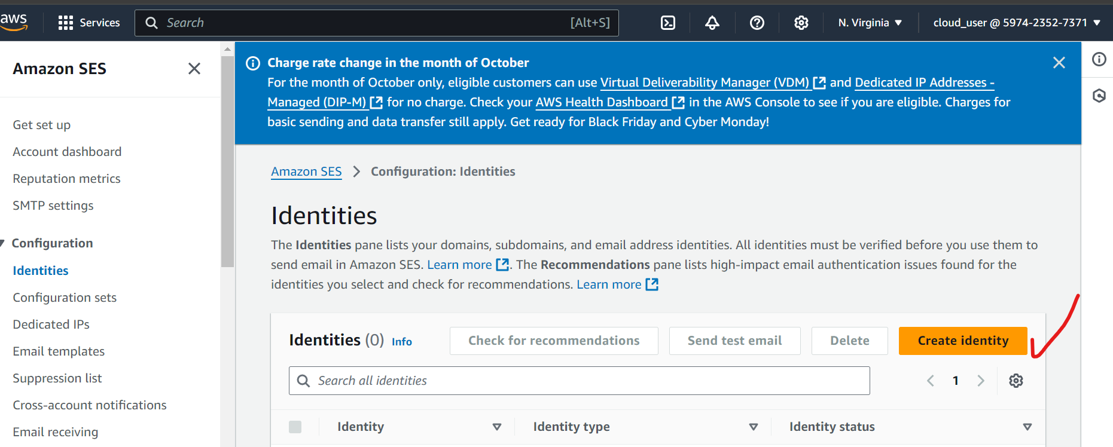Image resolution: width=1113 pixels, height=447 pixels.
Task: Click the sidebar vertical scrollbar
Action: (x=227, y=161)
